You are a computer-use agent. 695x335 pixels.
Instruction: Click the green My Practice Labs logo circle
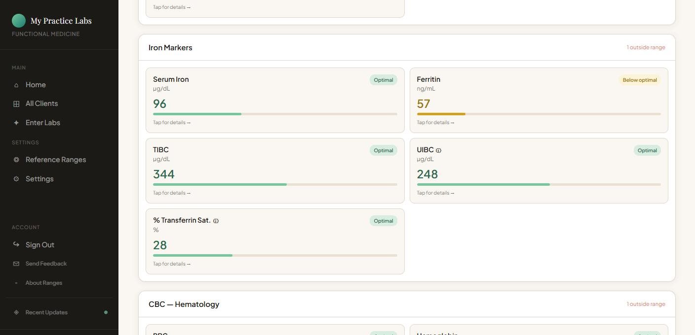click(19, 21)
